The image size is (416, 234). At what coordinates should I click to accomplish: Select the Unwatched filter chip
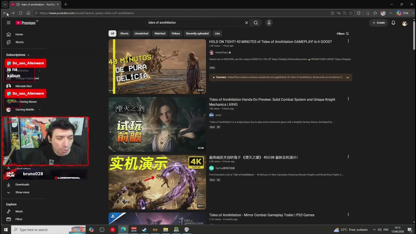(141, 33)
